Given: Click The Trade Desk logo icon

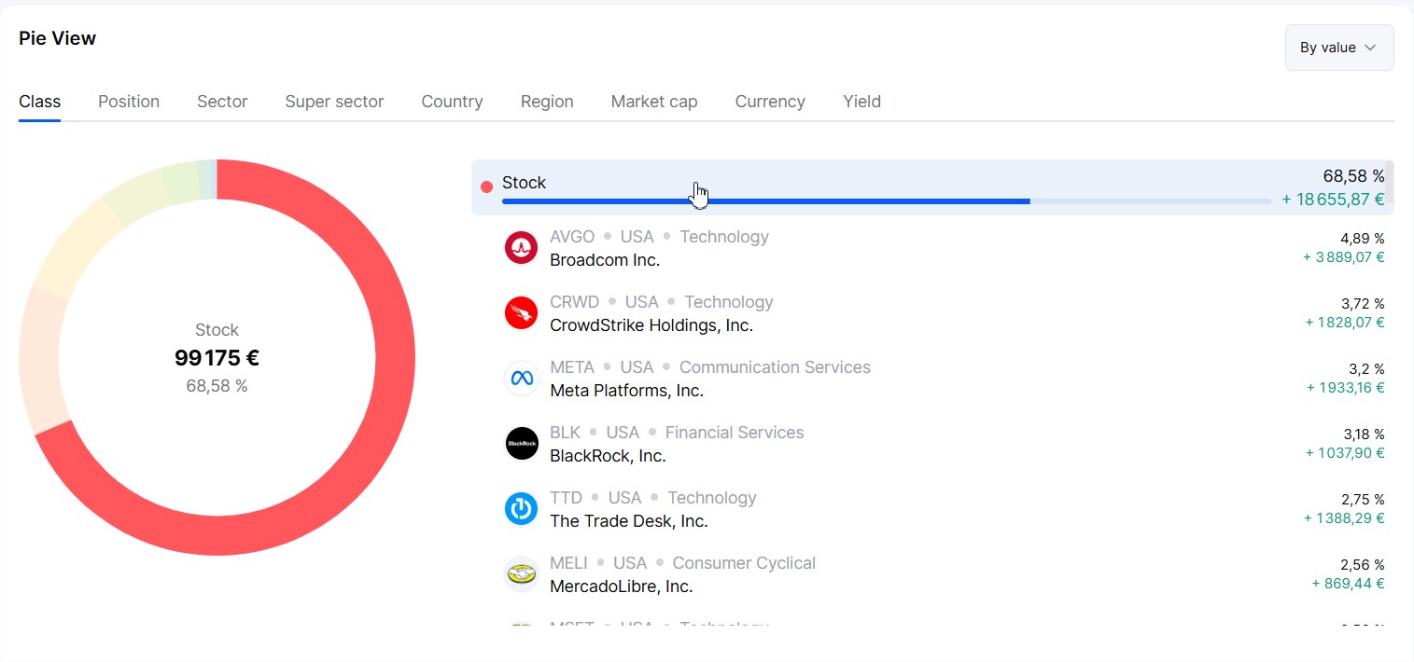Looking at the screenshot, I should [521, 509].
